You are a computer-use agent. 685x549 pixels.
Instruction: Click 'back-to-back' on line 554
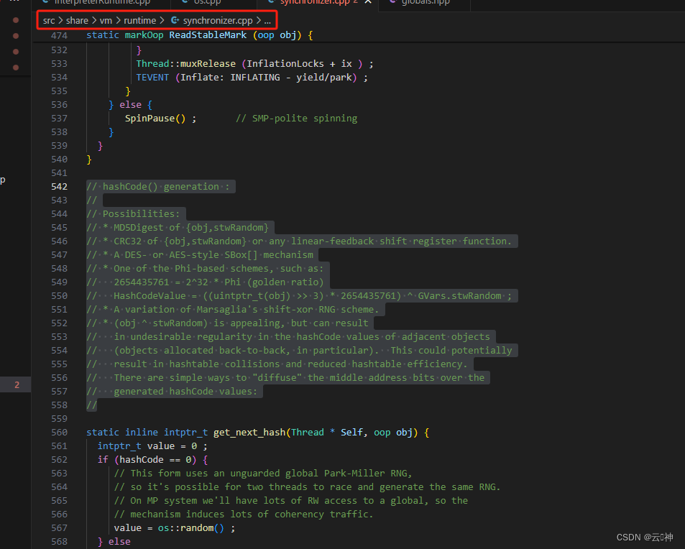[x=252, y=350]
